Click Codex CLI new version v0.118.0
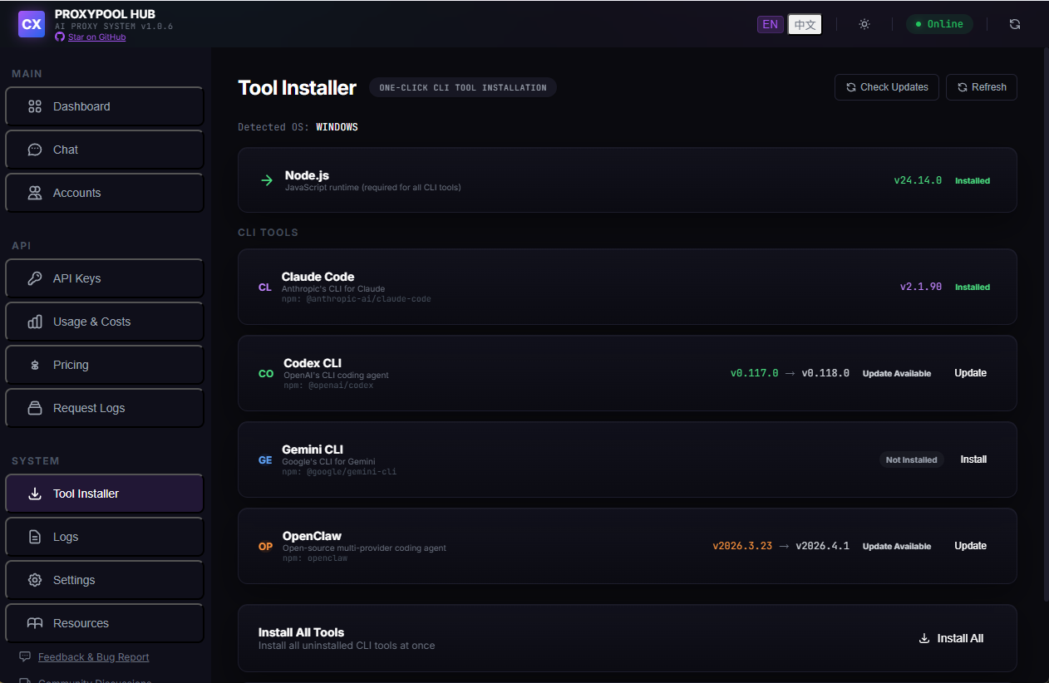 click(x=825, y=373)
